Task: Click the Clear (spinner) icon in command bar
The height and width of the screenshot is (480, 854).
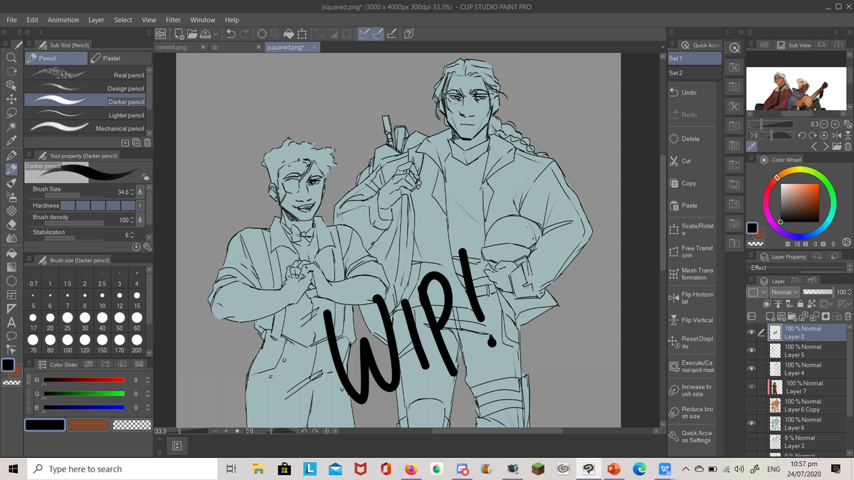Action: coord(261,33)
